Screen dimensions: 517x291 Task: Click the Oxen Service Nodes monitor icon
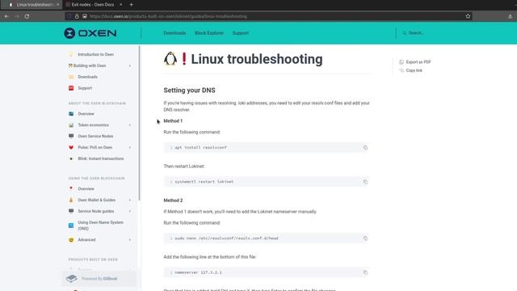71,136
